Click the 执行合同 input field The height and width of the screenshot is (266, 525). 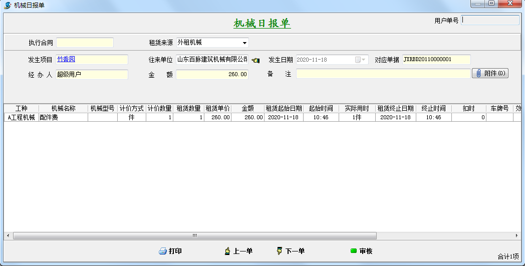[85, 43]
